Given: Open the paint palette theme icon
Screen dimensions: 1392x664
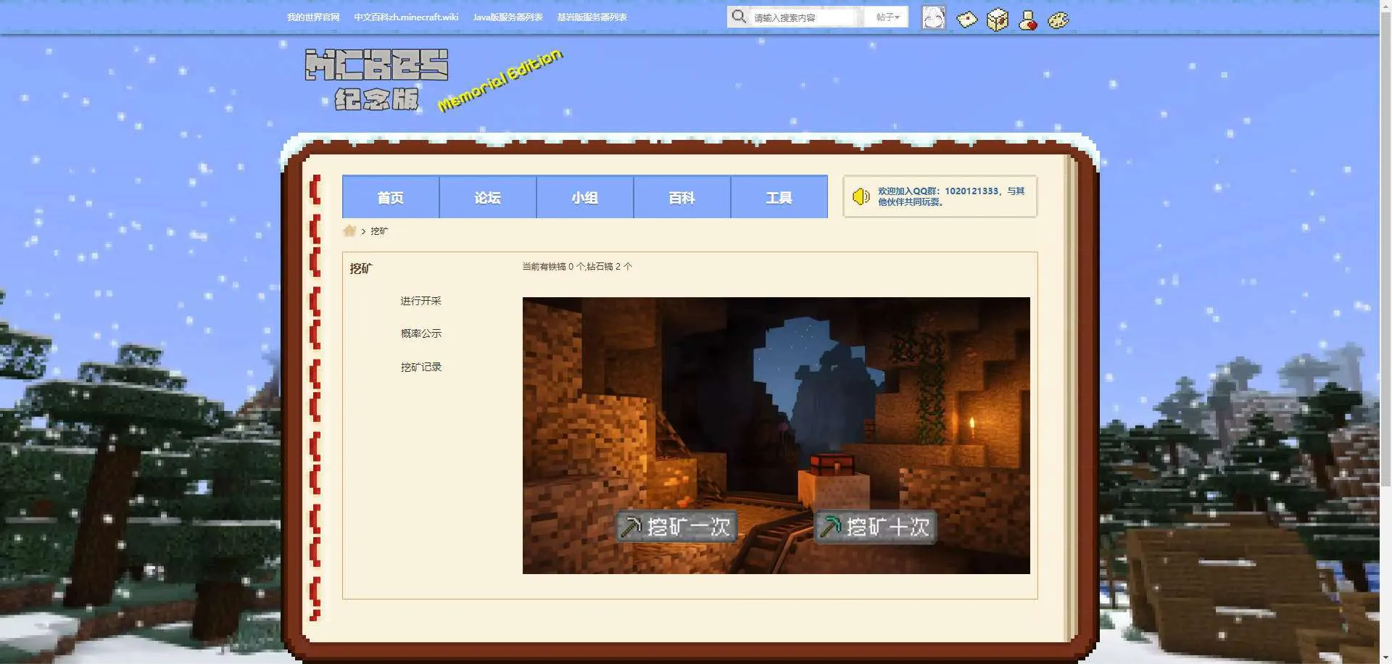Looking at the screenshot, I should click(1058, 20).
